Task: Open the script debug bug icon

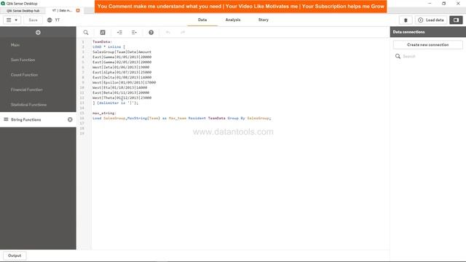Action: click(x=406, y=20)
